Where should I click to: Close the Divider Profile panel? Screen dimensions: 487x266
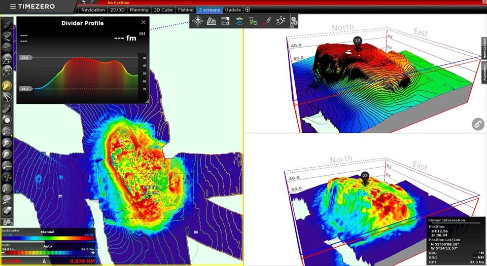pos(144,22)
